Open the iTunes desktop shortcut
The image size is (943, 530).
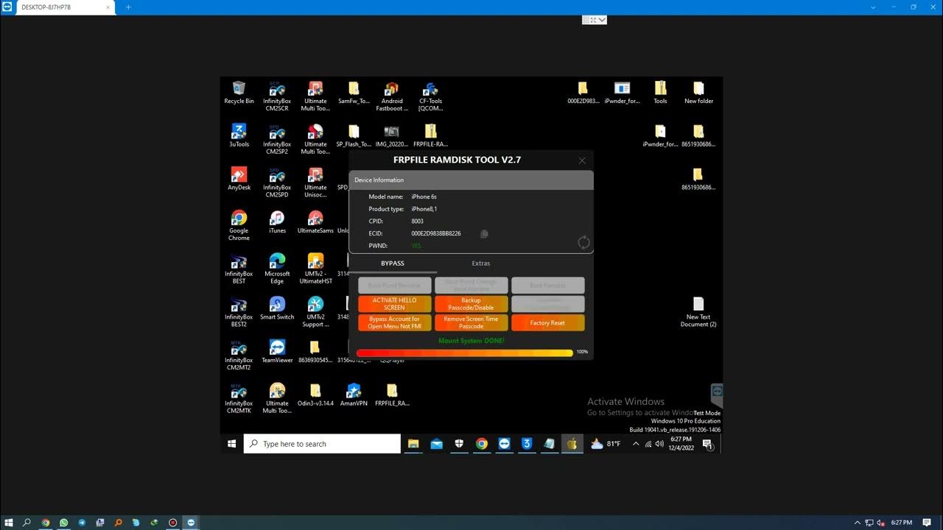pos(277,222)
